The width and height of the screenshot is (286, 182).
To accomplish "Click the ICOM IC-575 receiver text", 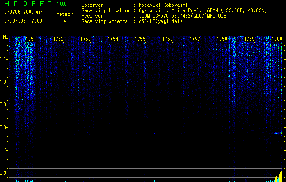I will pos(182,16).
